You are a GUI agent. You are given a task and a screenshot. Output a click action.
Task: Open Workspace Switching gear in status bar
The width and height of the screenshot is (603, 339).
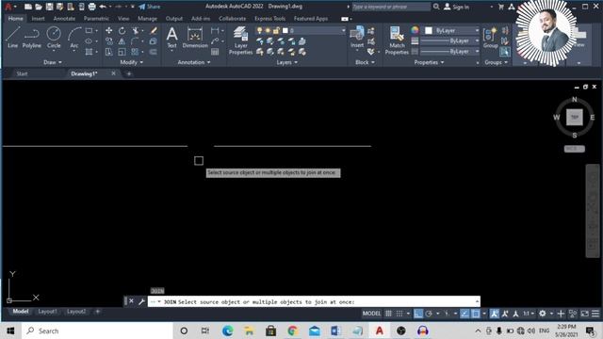(x=543, y=314)
